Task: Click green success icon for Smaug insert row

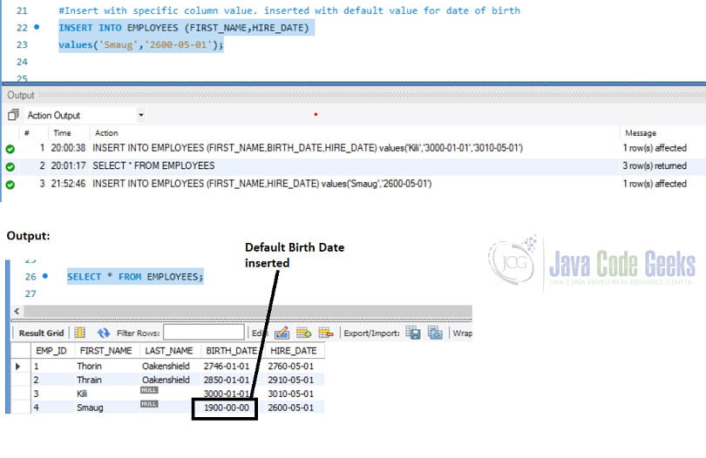Action: pos(10,185)
